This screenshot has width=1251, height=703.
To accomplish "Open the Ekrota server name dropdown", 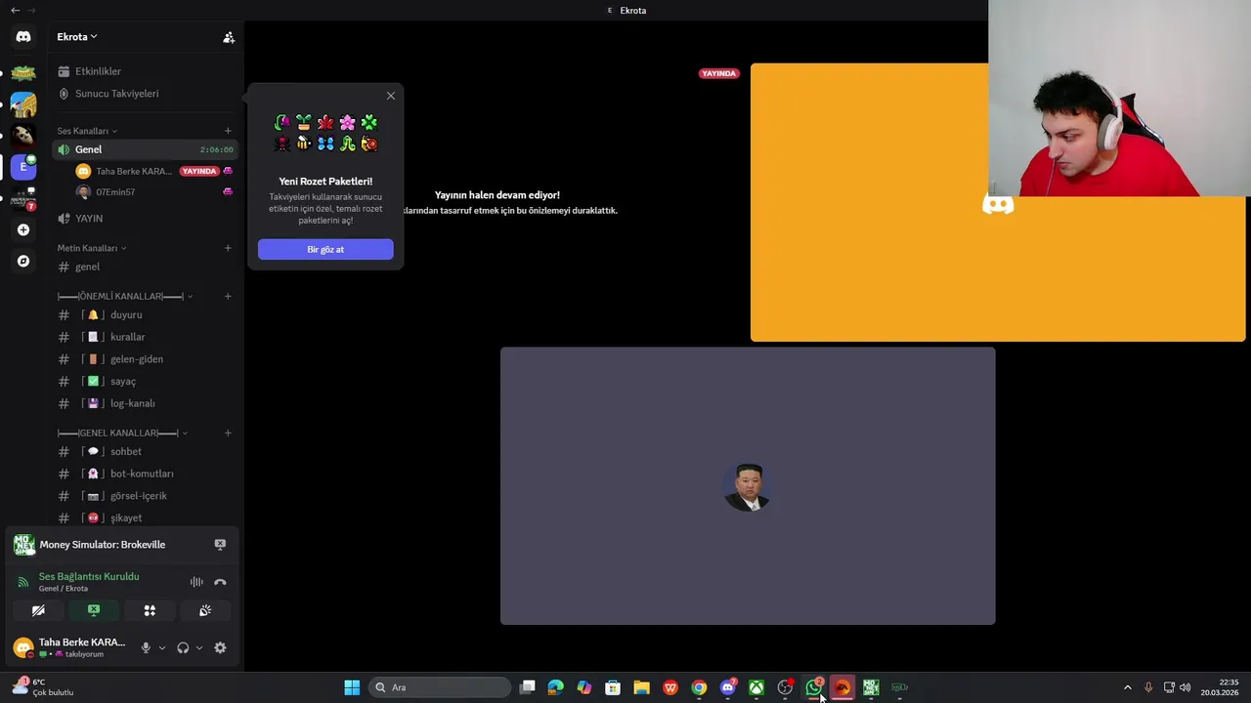I will [x=77, y=37].
